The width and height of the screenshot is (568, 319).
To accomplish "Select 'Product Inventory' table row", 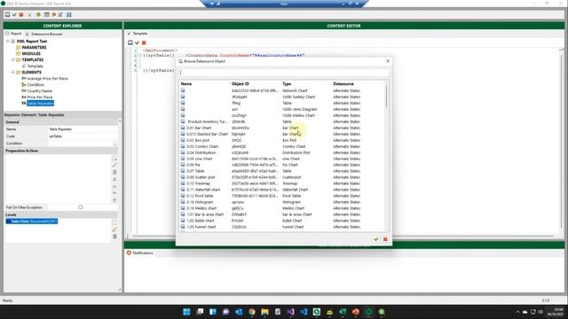I will pos(282,122).
